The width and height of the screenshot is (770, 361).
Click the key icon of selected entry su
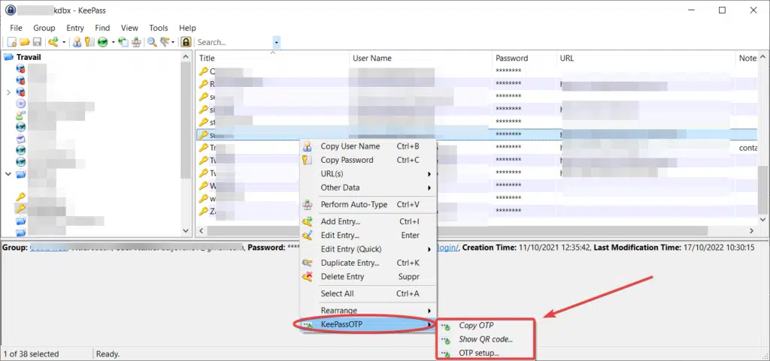click(x=203, y=134)
